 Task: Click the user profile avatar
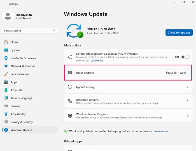tap(8, 16)
